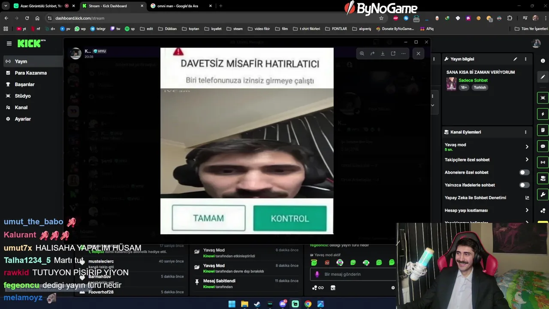Toggle Abonelere özel sohbet
This screenshot has width=549, height=309.
pos(524,173)
